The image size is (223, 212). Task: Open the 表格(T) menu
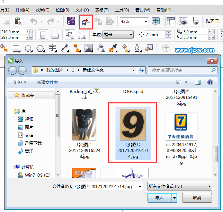(102, 10)
